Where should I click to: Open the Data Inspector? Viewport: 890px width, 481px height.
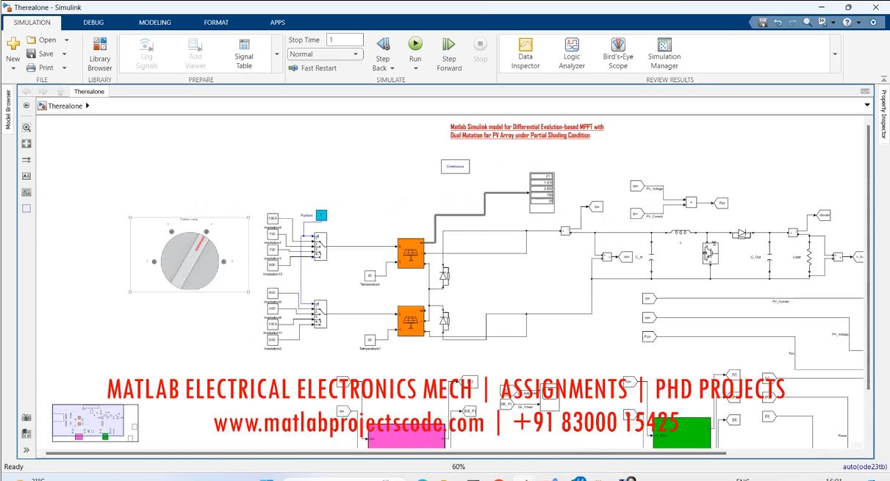(525, 54)
